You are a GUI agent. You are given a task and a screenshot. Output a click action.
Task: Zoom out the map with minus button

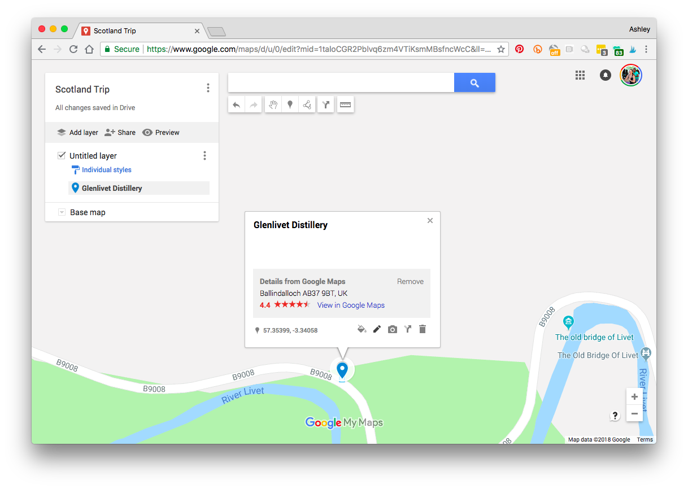(634, 413)
